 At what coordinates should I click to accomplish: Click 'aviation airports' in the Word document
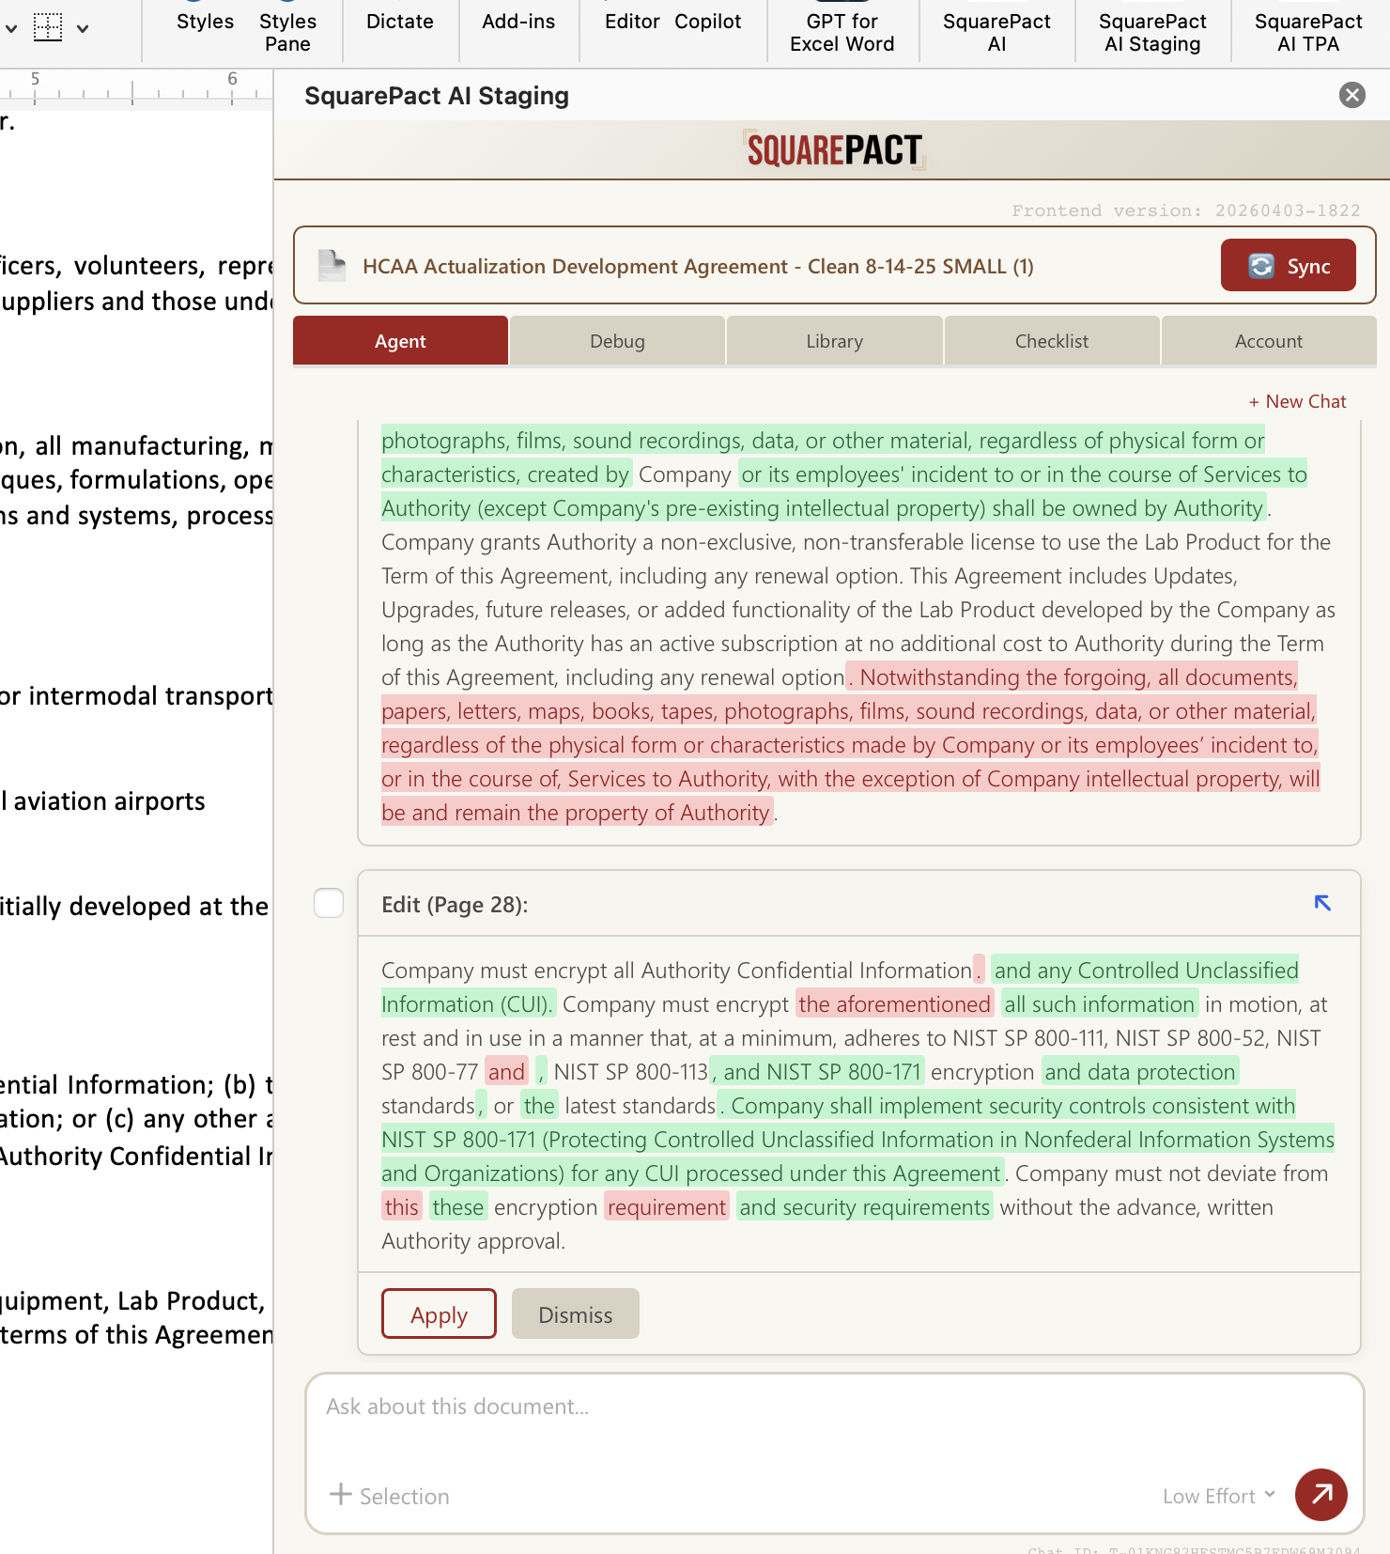109,801
